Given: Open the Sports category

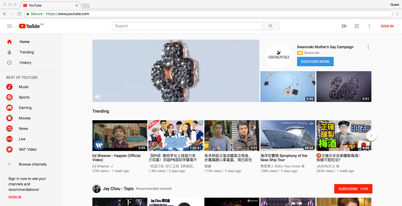Looking at the screenshot, I should 31,97.
